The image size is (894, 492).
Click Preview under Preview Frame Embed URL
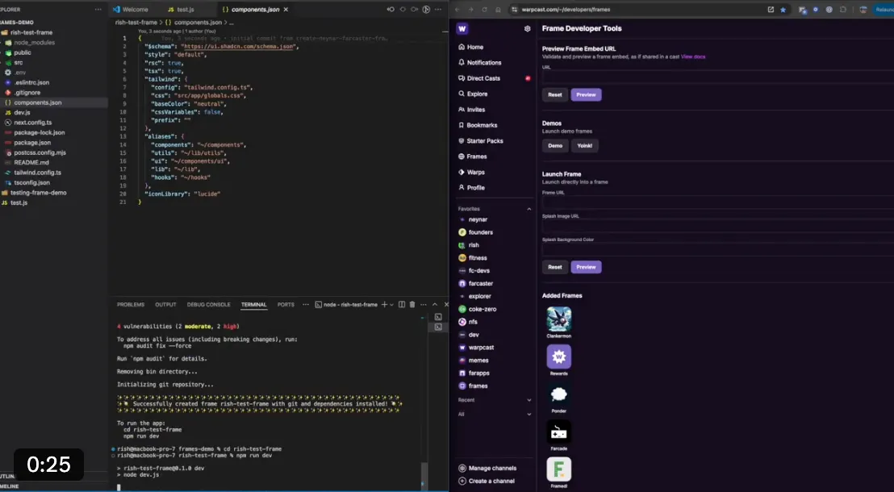coord(586,94)
